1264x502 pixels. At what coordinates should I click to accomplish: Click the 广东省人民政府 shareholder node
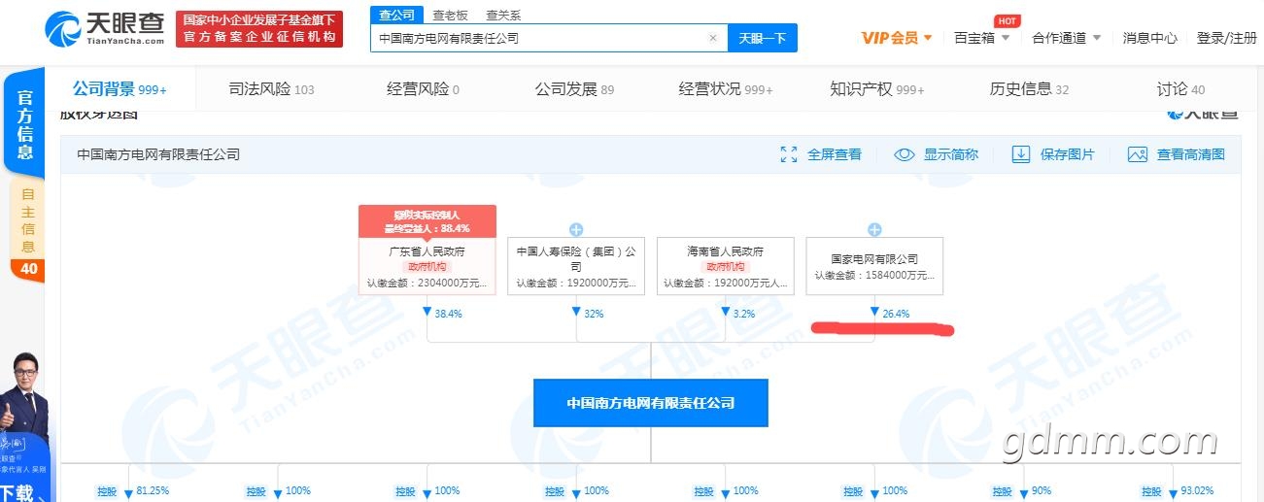click(427, 266)
